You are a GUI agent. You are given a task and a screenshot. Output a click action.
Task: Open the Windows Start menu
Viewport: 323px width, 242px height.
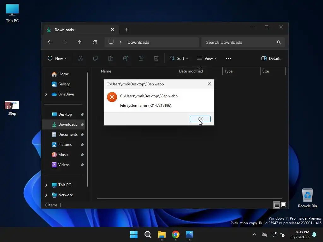[x=134, y=234]
